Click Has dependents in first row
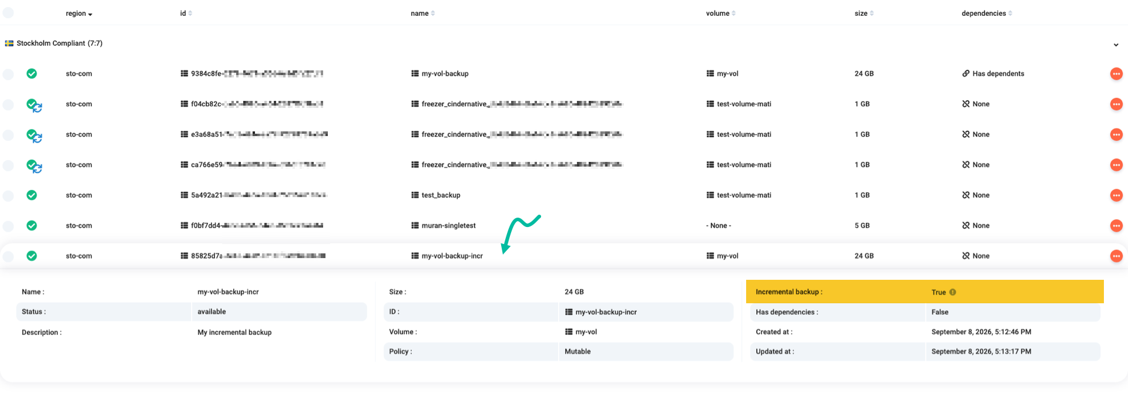Image resolution: width=1128 pixels, height=393 pixels. click(998, 74)
